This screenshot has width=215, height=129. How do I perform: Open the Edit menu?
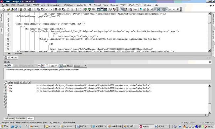[13, 5]
